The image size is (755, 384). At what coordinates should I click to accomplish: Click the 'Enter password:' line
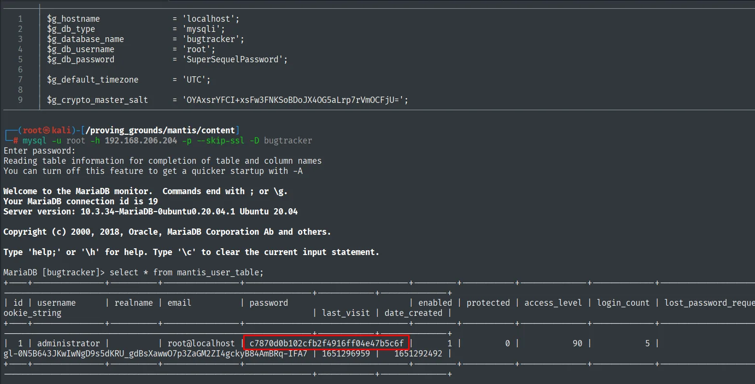click(40, 151)
